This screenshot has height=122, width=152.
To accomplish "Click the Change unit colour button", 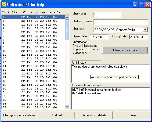I will tap(125, 50).
